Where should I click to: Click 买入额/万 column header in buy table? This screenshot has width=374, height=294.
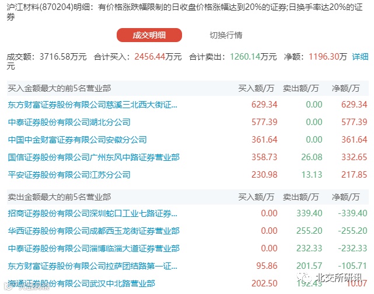tap(256, 88)
